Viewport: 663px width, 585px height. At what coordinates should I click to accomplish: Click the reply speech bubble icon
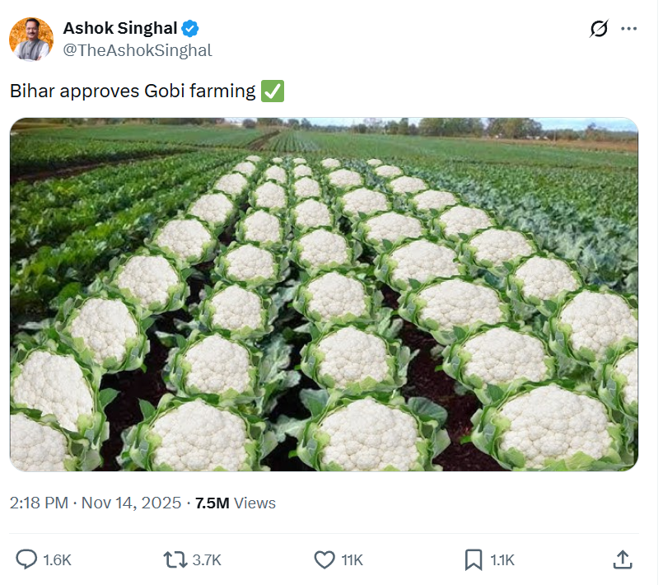(x=26, y=560)
